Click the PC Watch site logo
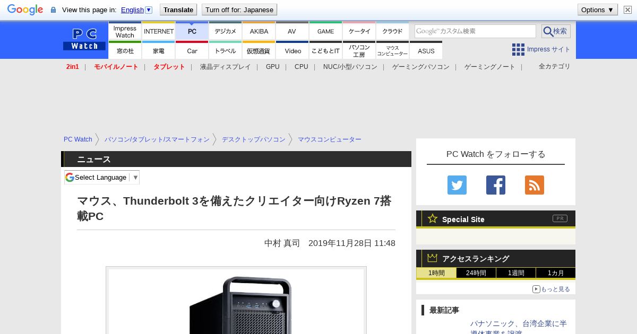The image size is (637, 334). [84, 39]
